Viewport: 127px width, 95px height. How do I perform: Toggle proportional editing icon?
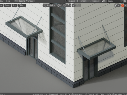point(74,5)
